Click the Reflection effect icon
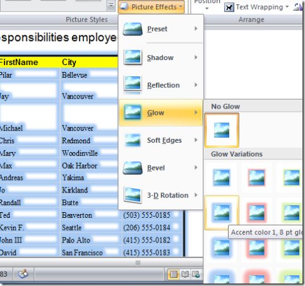The image size is (305, 286). [133, 85]
